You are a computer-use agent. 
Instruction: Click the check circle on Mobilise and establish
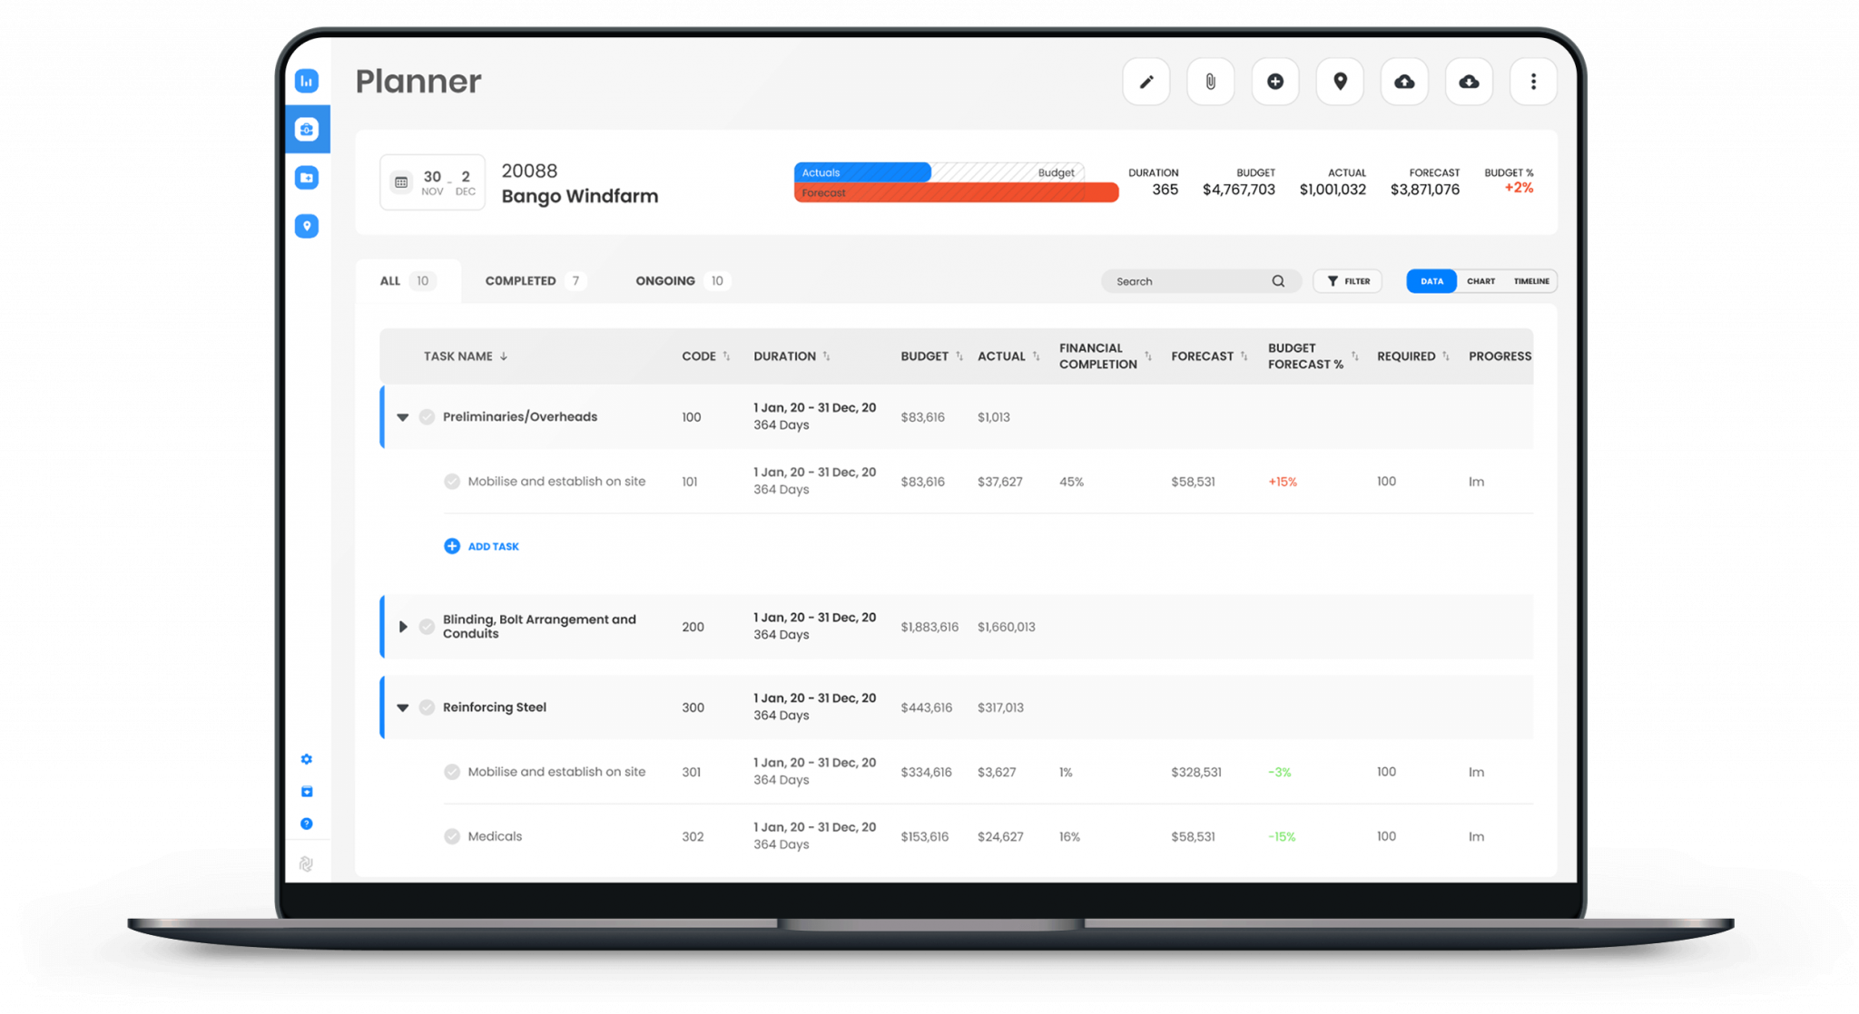(x=451, y=482)
